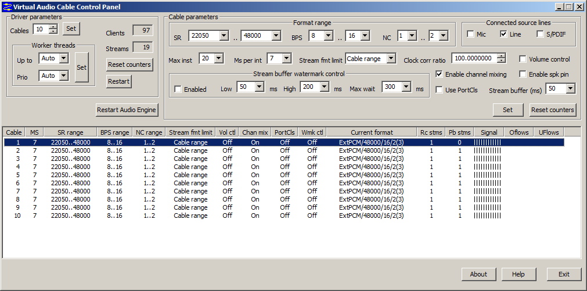This screenshot has height=291, width=587.
Task: Select cable 5 row in the list
Action: tap(284, 175)
